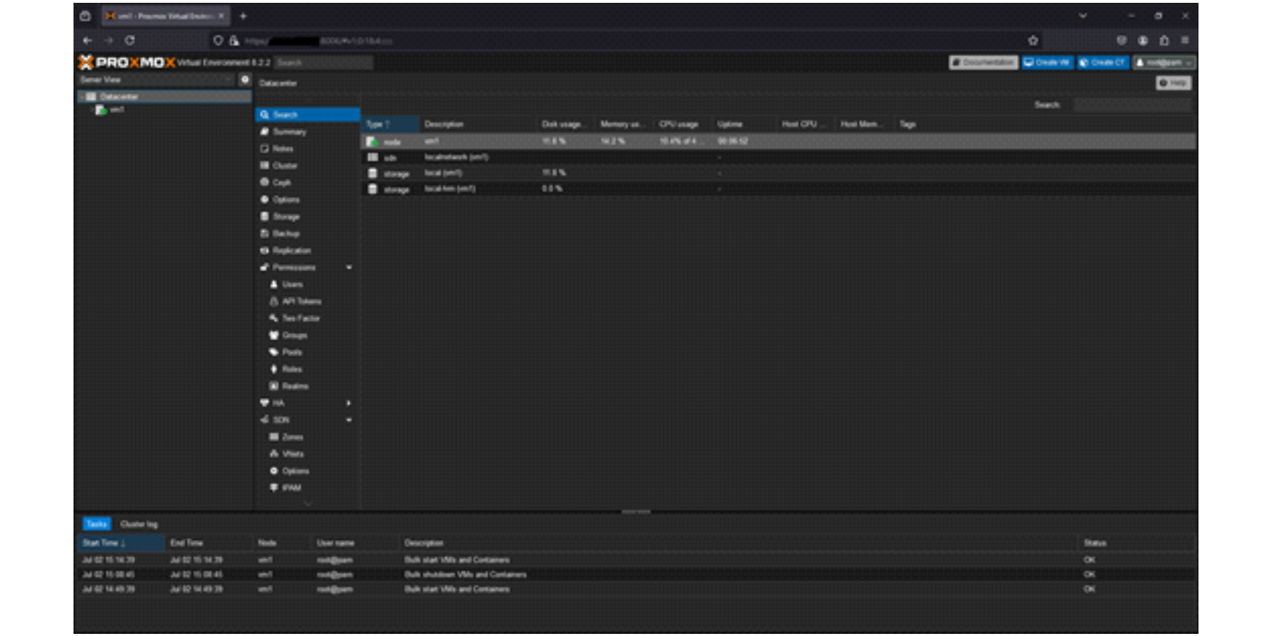The width and height of the screenshot is (1272, 636).
Task: Open the Server View dropdown
Action: [155, 80]
